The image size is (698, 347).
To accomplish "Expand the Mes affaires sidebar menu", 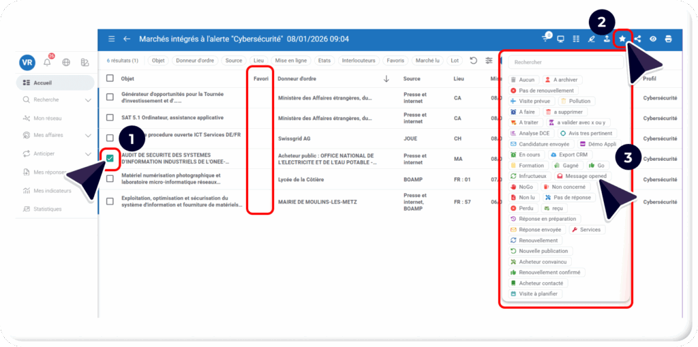I will tap(88, 136).
